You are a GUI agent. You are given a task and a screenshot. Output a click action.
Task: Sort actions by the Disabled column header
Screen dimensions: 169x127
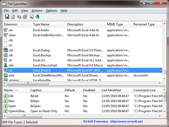pos(91,90)
